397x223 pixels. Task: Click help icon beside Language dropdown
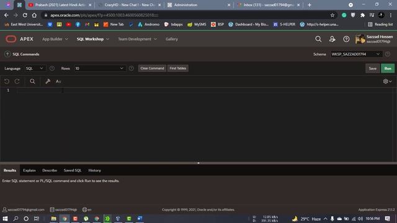52,68
